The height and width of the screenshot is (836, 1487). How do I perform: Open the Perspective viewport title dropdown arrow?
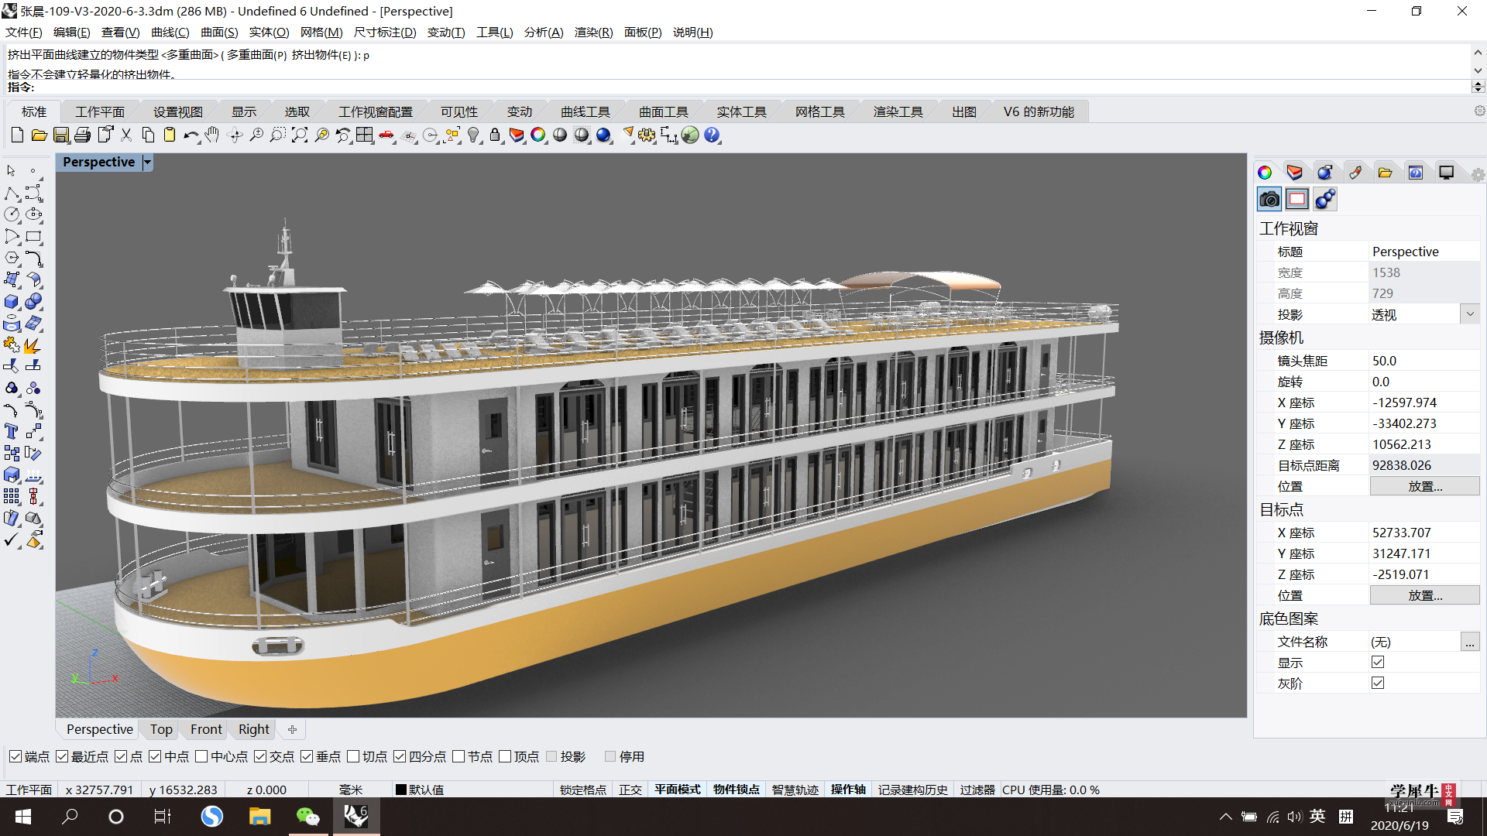click(147, 163)
